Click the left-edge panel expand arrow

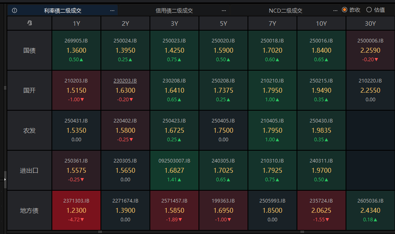5,179
